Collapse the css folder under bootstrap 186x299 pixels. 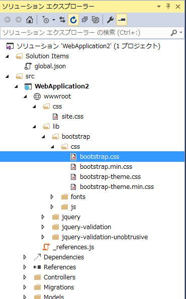[52, 147]
